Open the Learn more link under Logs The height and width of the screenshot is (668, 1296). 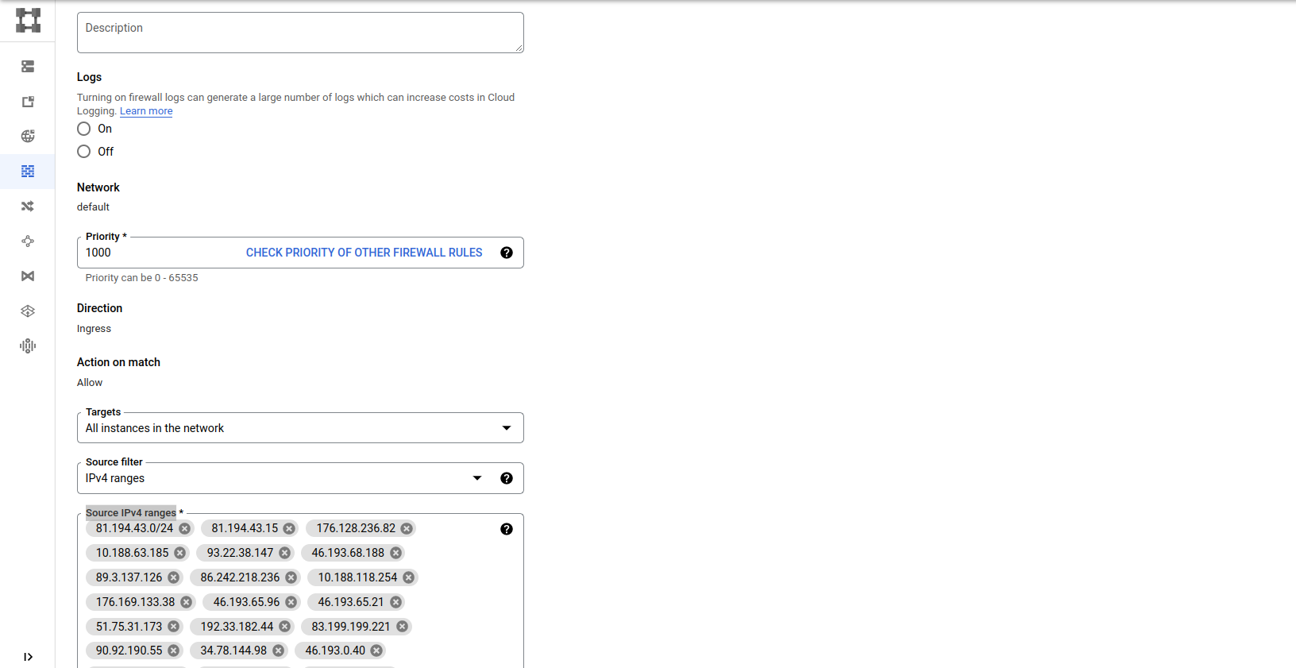[x=146, y=111]
